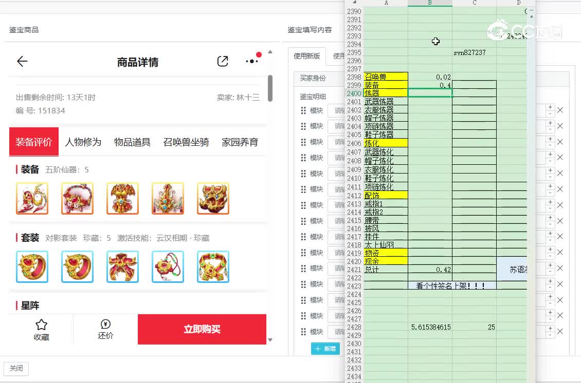Click the share icon in the 商品详情 header
The width and height of the screenshot is (581, 383).
tap(222, 62)
